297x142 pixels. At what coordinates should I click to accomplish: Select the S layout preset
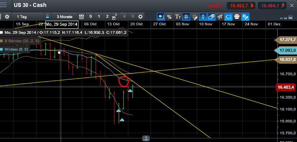click(91, 17)
